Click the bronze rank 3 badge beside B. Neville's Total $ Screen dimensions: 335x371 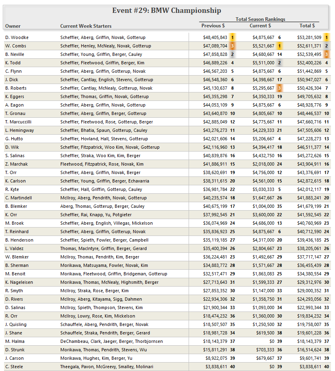point(327,54)
